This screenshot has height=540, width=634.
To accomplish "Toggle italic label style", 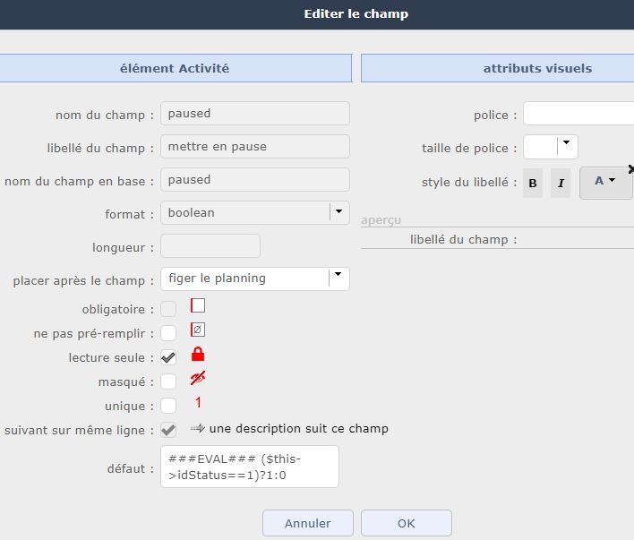I will (x=561, y=184).
